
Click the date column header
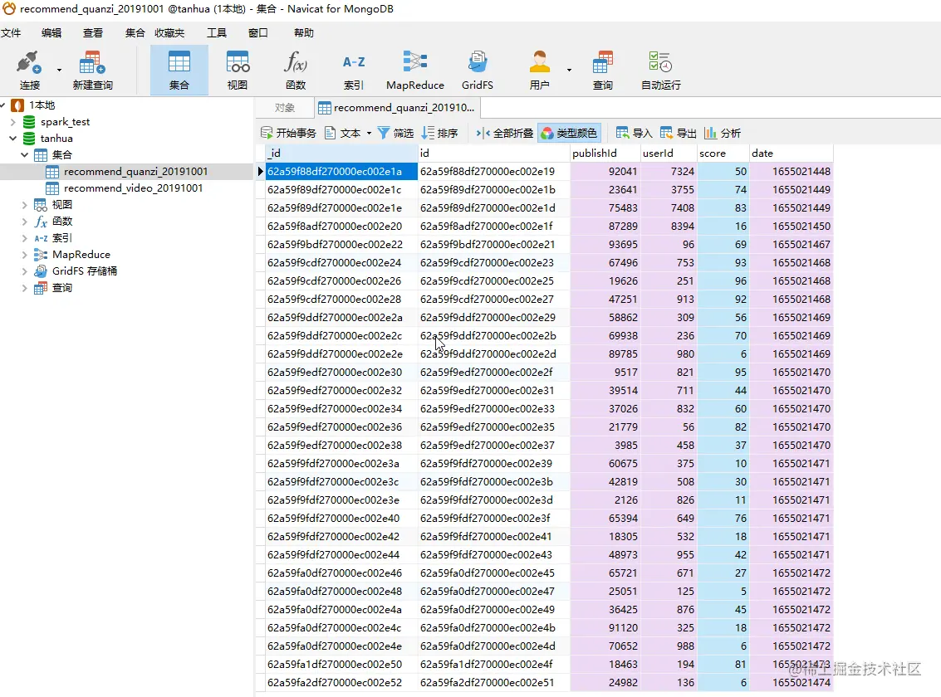[791, 154]
